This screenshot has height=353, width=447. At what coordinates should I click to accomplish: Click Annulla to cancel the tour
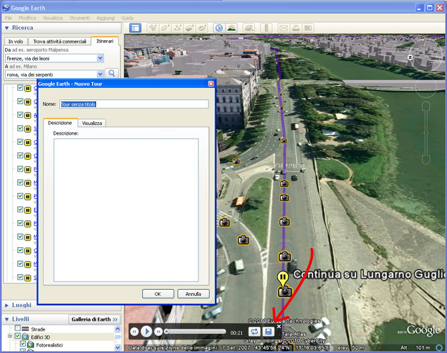(x=193, y=294)
